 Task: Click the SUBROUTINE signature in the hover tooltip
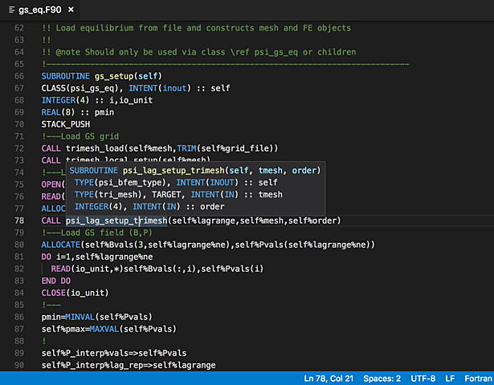pos(195,171)
